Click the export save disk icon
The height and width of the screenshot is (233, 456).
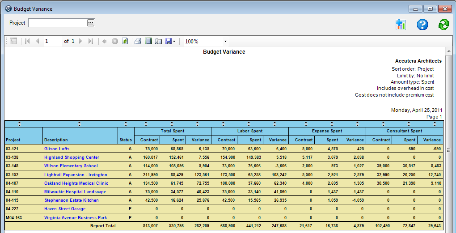tap(169, 41)
